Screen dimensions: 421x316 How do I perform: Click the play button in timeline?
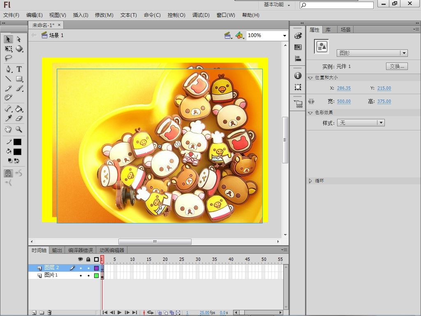tap(120, 313)
